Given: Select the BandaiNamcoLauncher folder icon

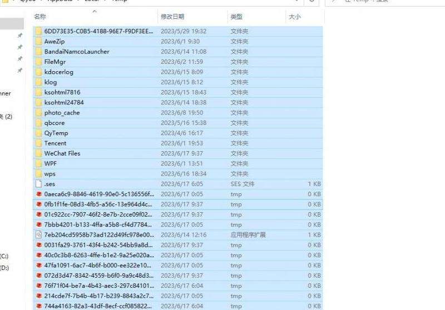Looking at the screenshot, I should point(38,52).
